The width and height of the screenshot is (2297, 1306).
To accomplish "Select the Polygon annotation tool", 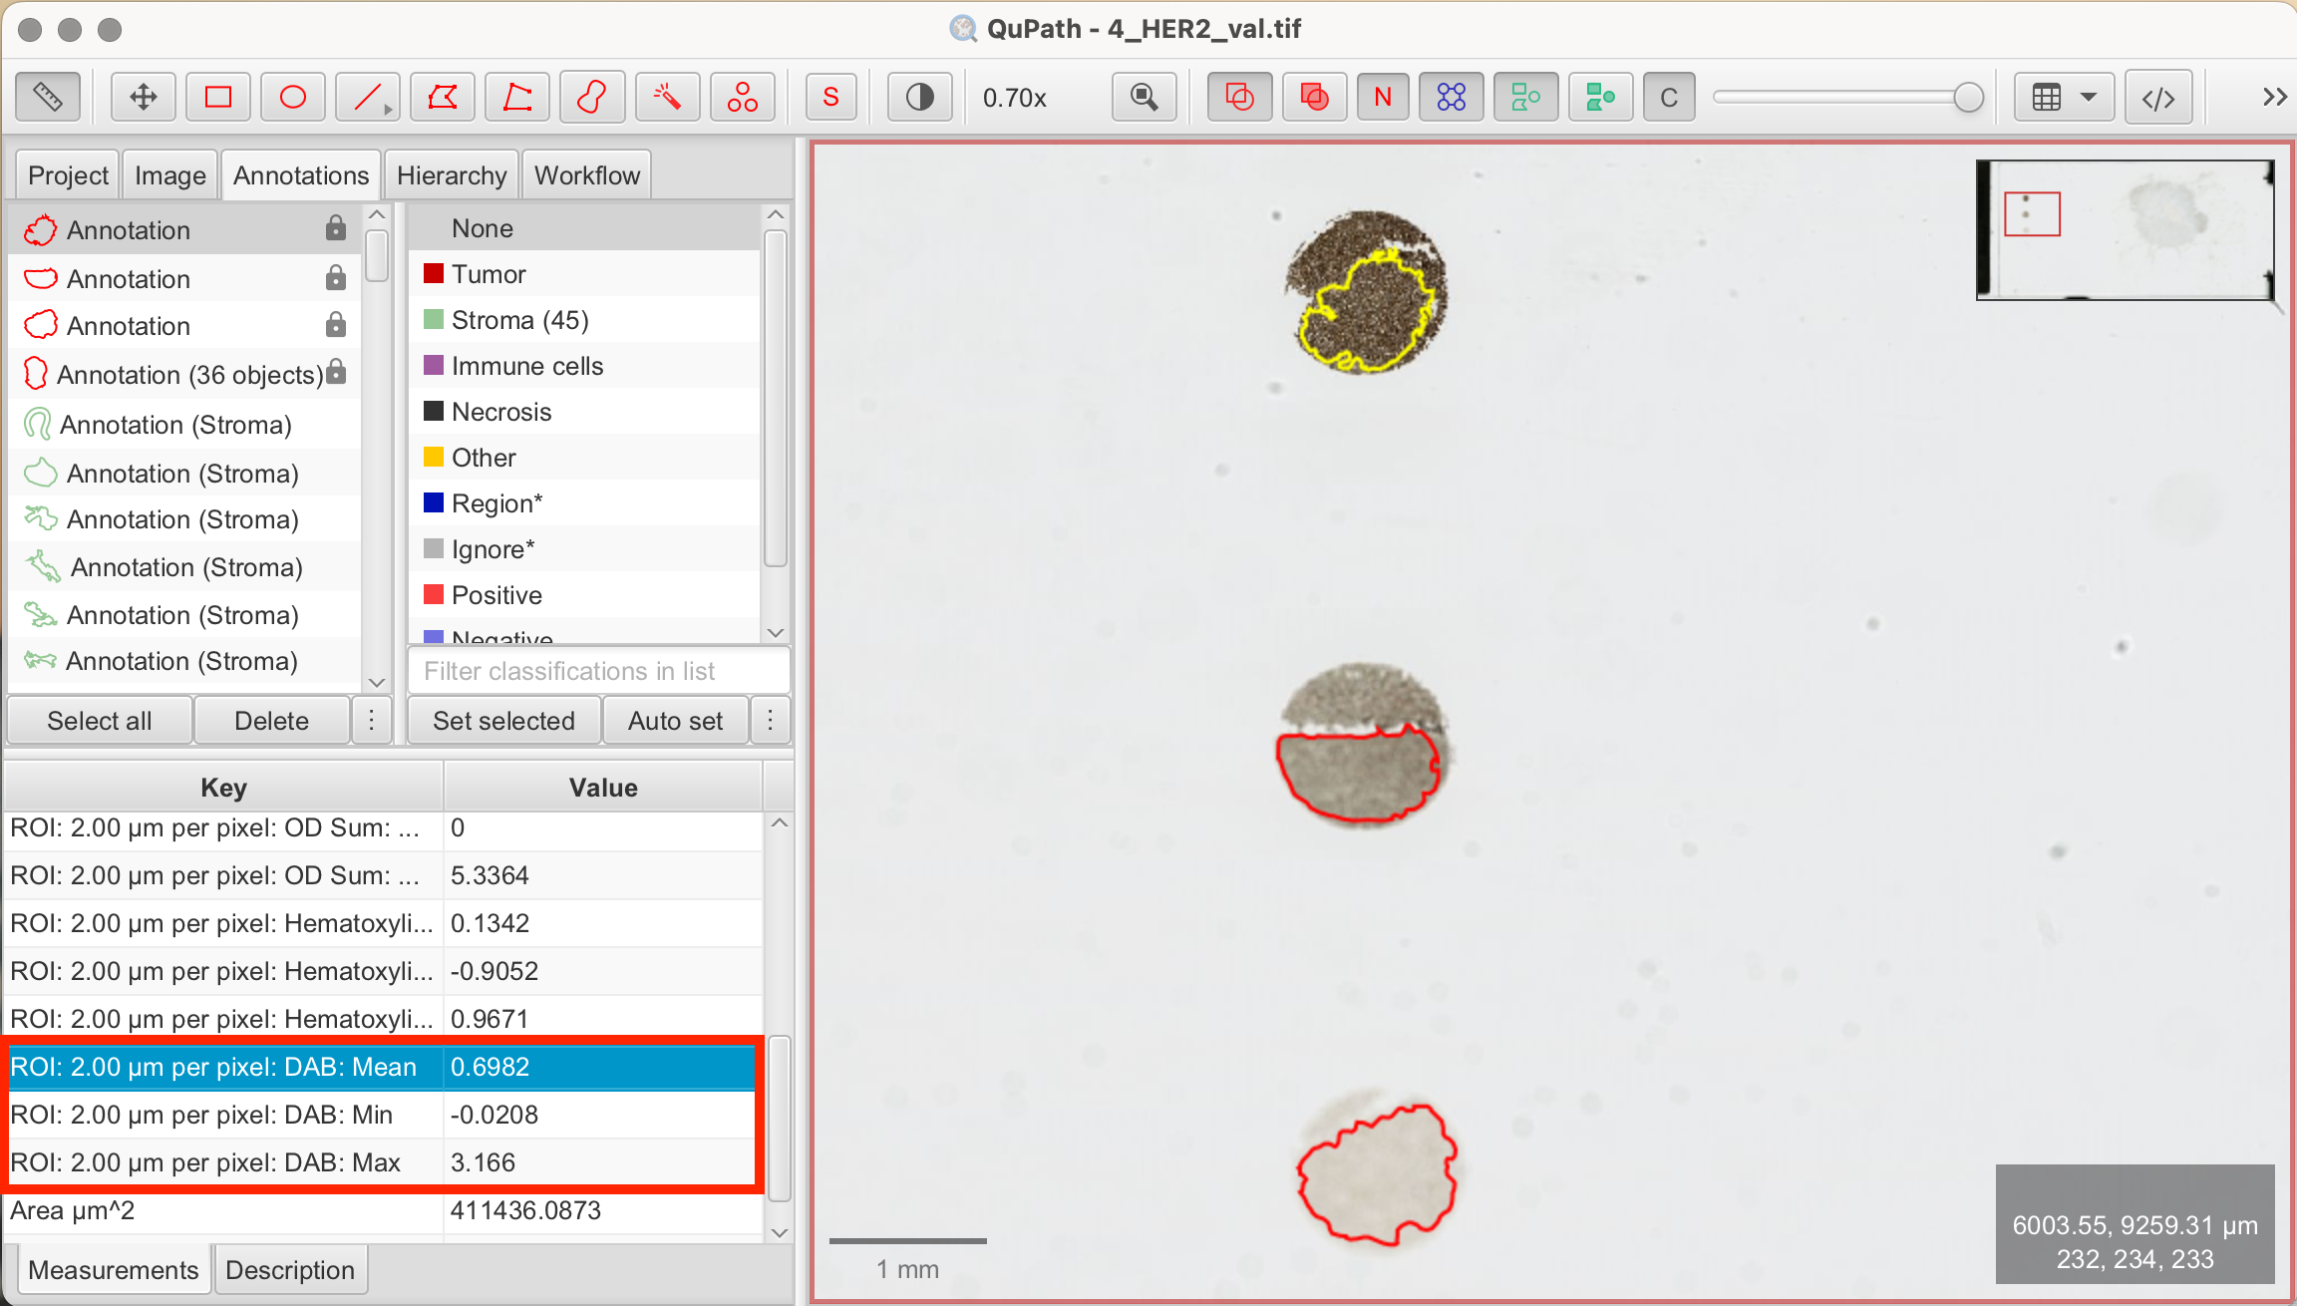I will (442, 97).
